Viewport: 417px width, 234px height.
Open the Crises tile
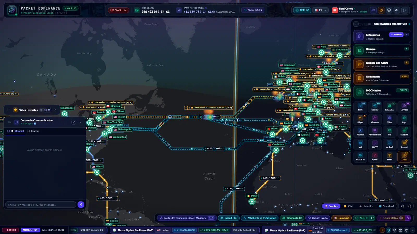pos(404,157)
